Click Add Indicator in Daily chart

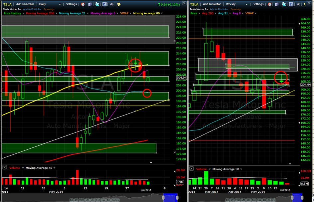pos(25,4)
